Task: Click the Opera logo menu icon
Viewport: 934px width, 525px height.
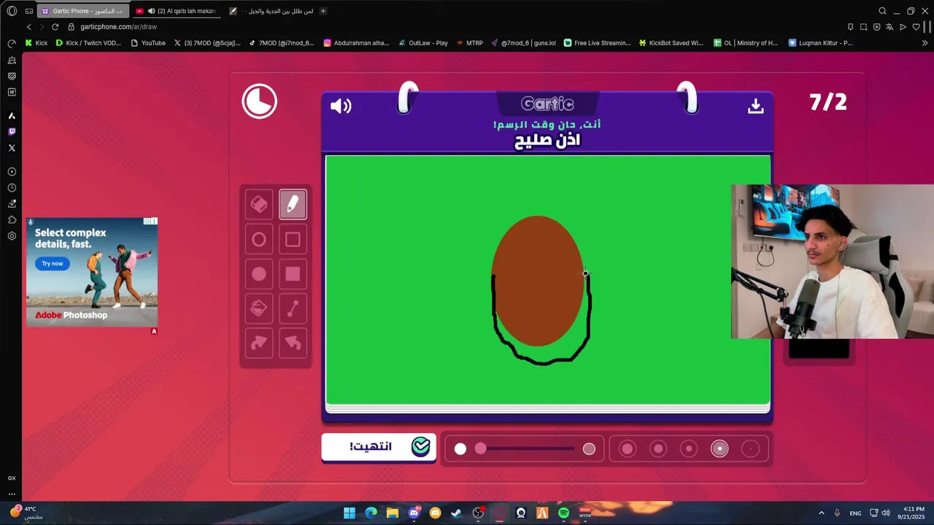Action: pos(12,11)
